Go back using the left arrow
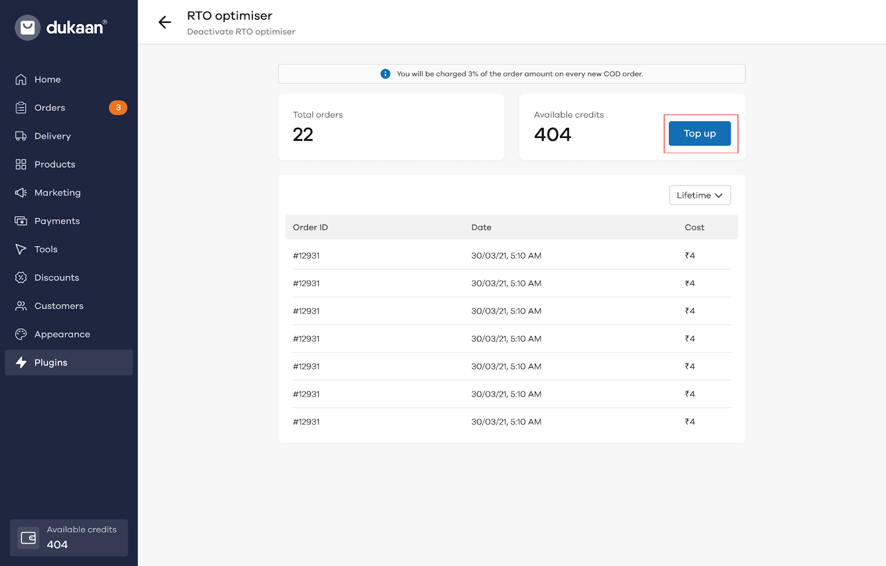 point(165,22)
